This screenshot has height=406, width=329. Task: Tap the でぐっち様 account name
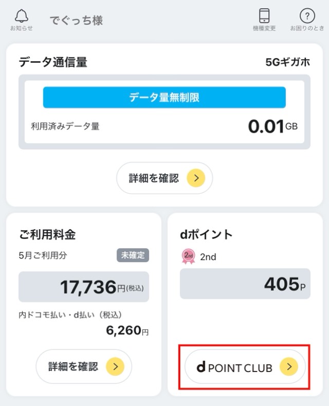click(x=76, y=20)
